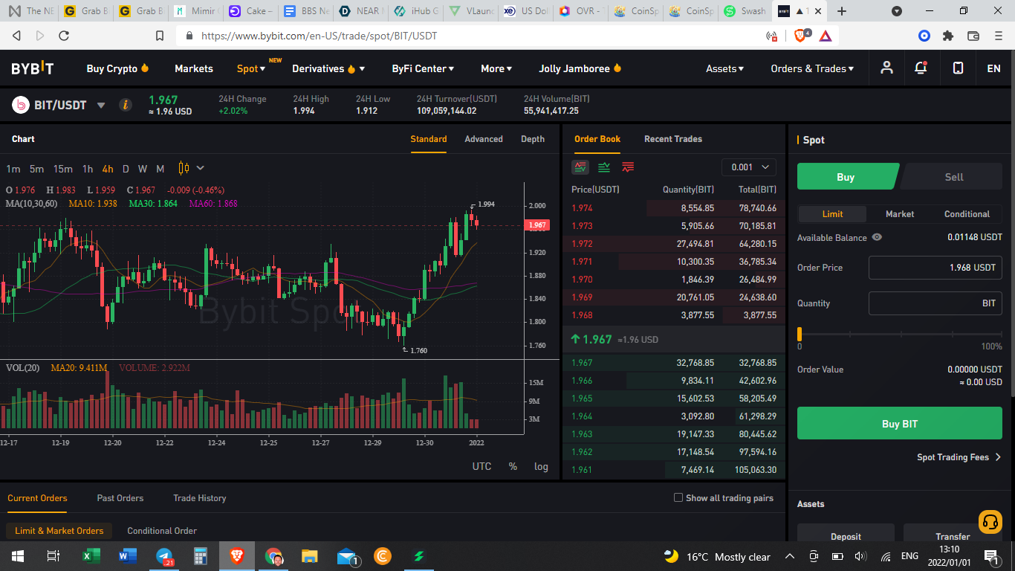Open Markets in the top navigation
This screenshot has height=571, width=1015.
(194, 68)
